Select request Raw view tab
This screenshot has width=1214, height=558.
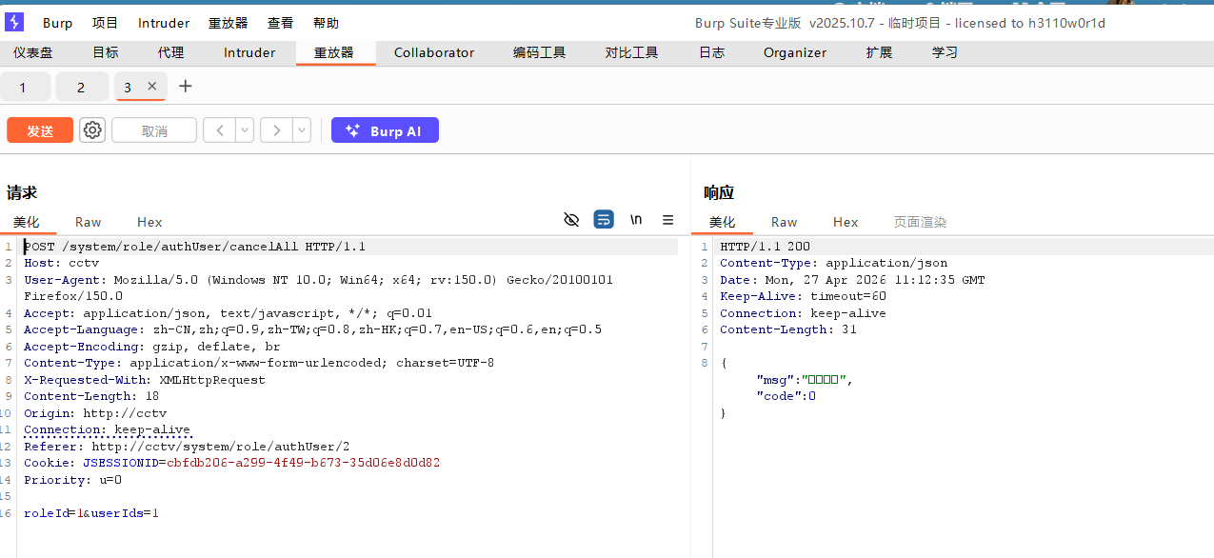click(89, 222)
